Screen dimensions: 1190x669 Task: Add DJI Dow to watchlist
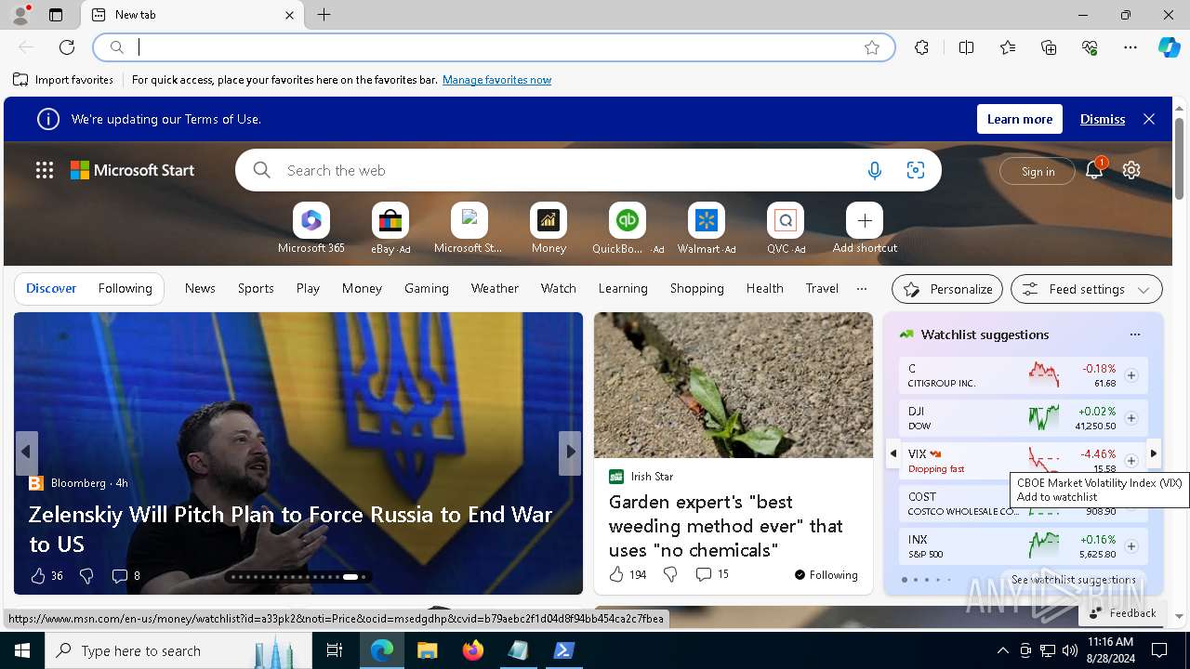click(1131, 418)
